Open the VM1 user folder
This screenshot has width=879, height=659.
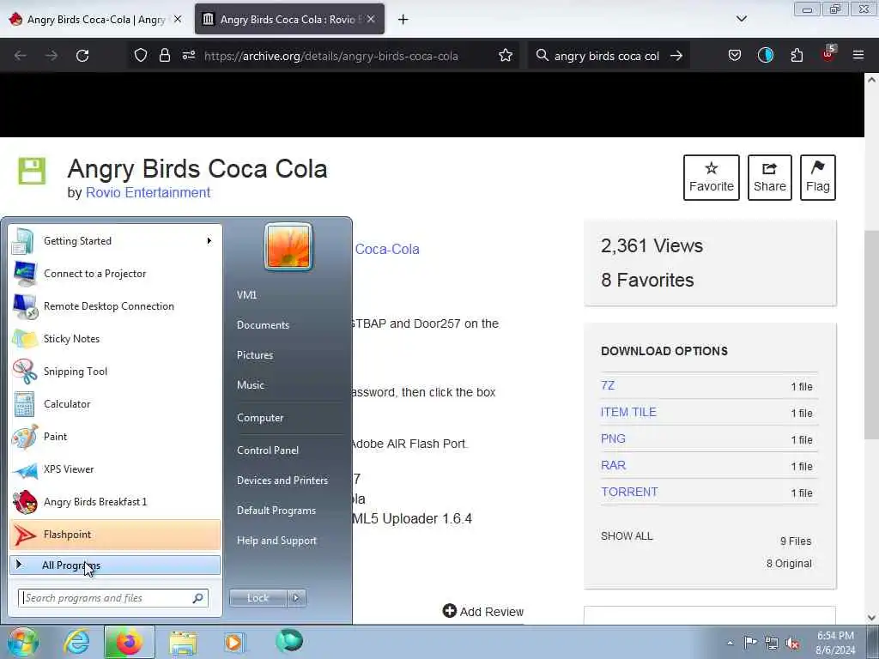246,295
